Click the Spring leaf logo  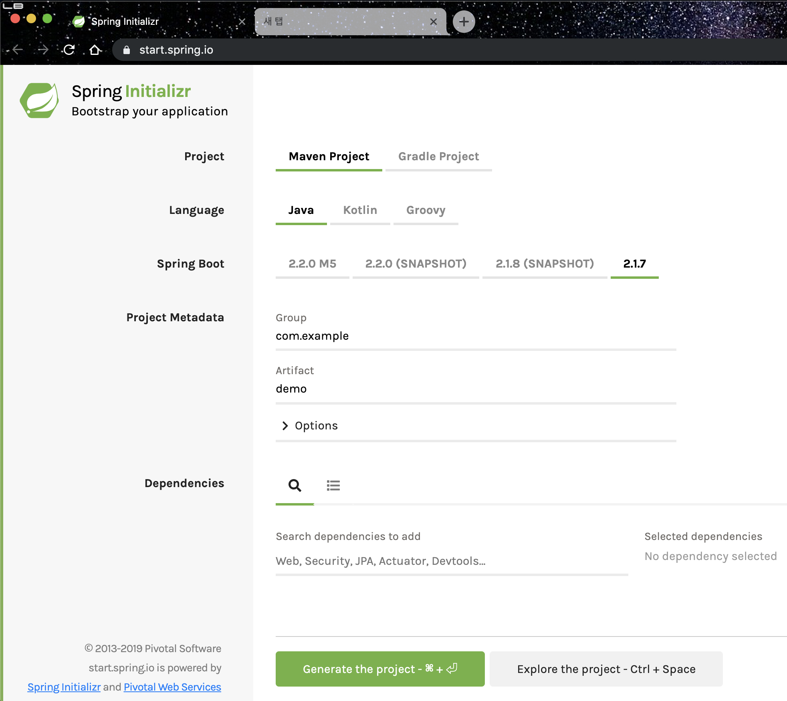click(40, 101)
